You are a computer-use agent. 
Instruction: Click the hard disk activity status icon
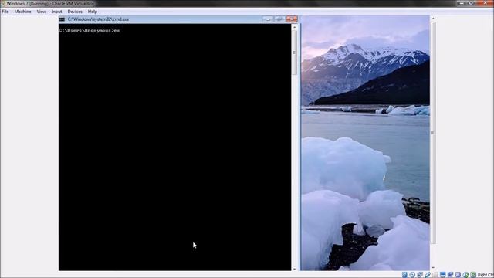(x=404, y=275)
